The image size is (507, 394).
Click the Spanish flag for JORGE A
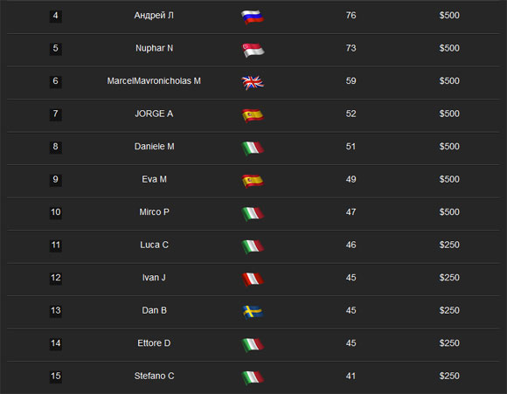253,115
